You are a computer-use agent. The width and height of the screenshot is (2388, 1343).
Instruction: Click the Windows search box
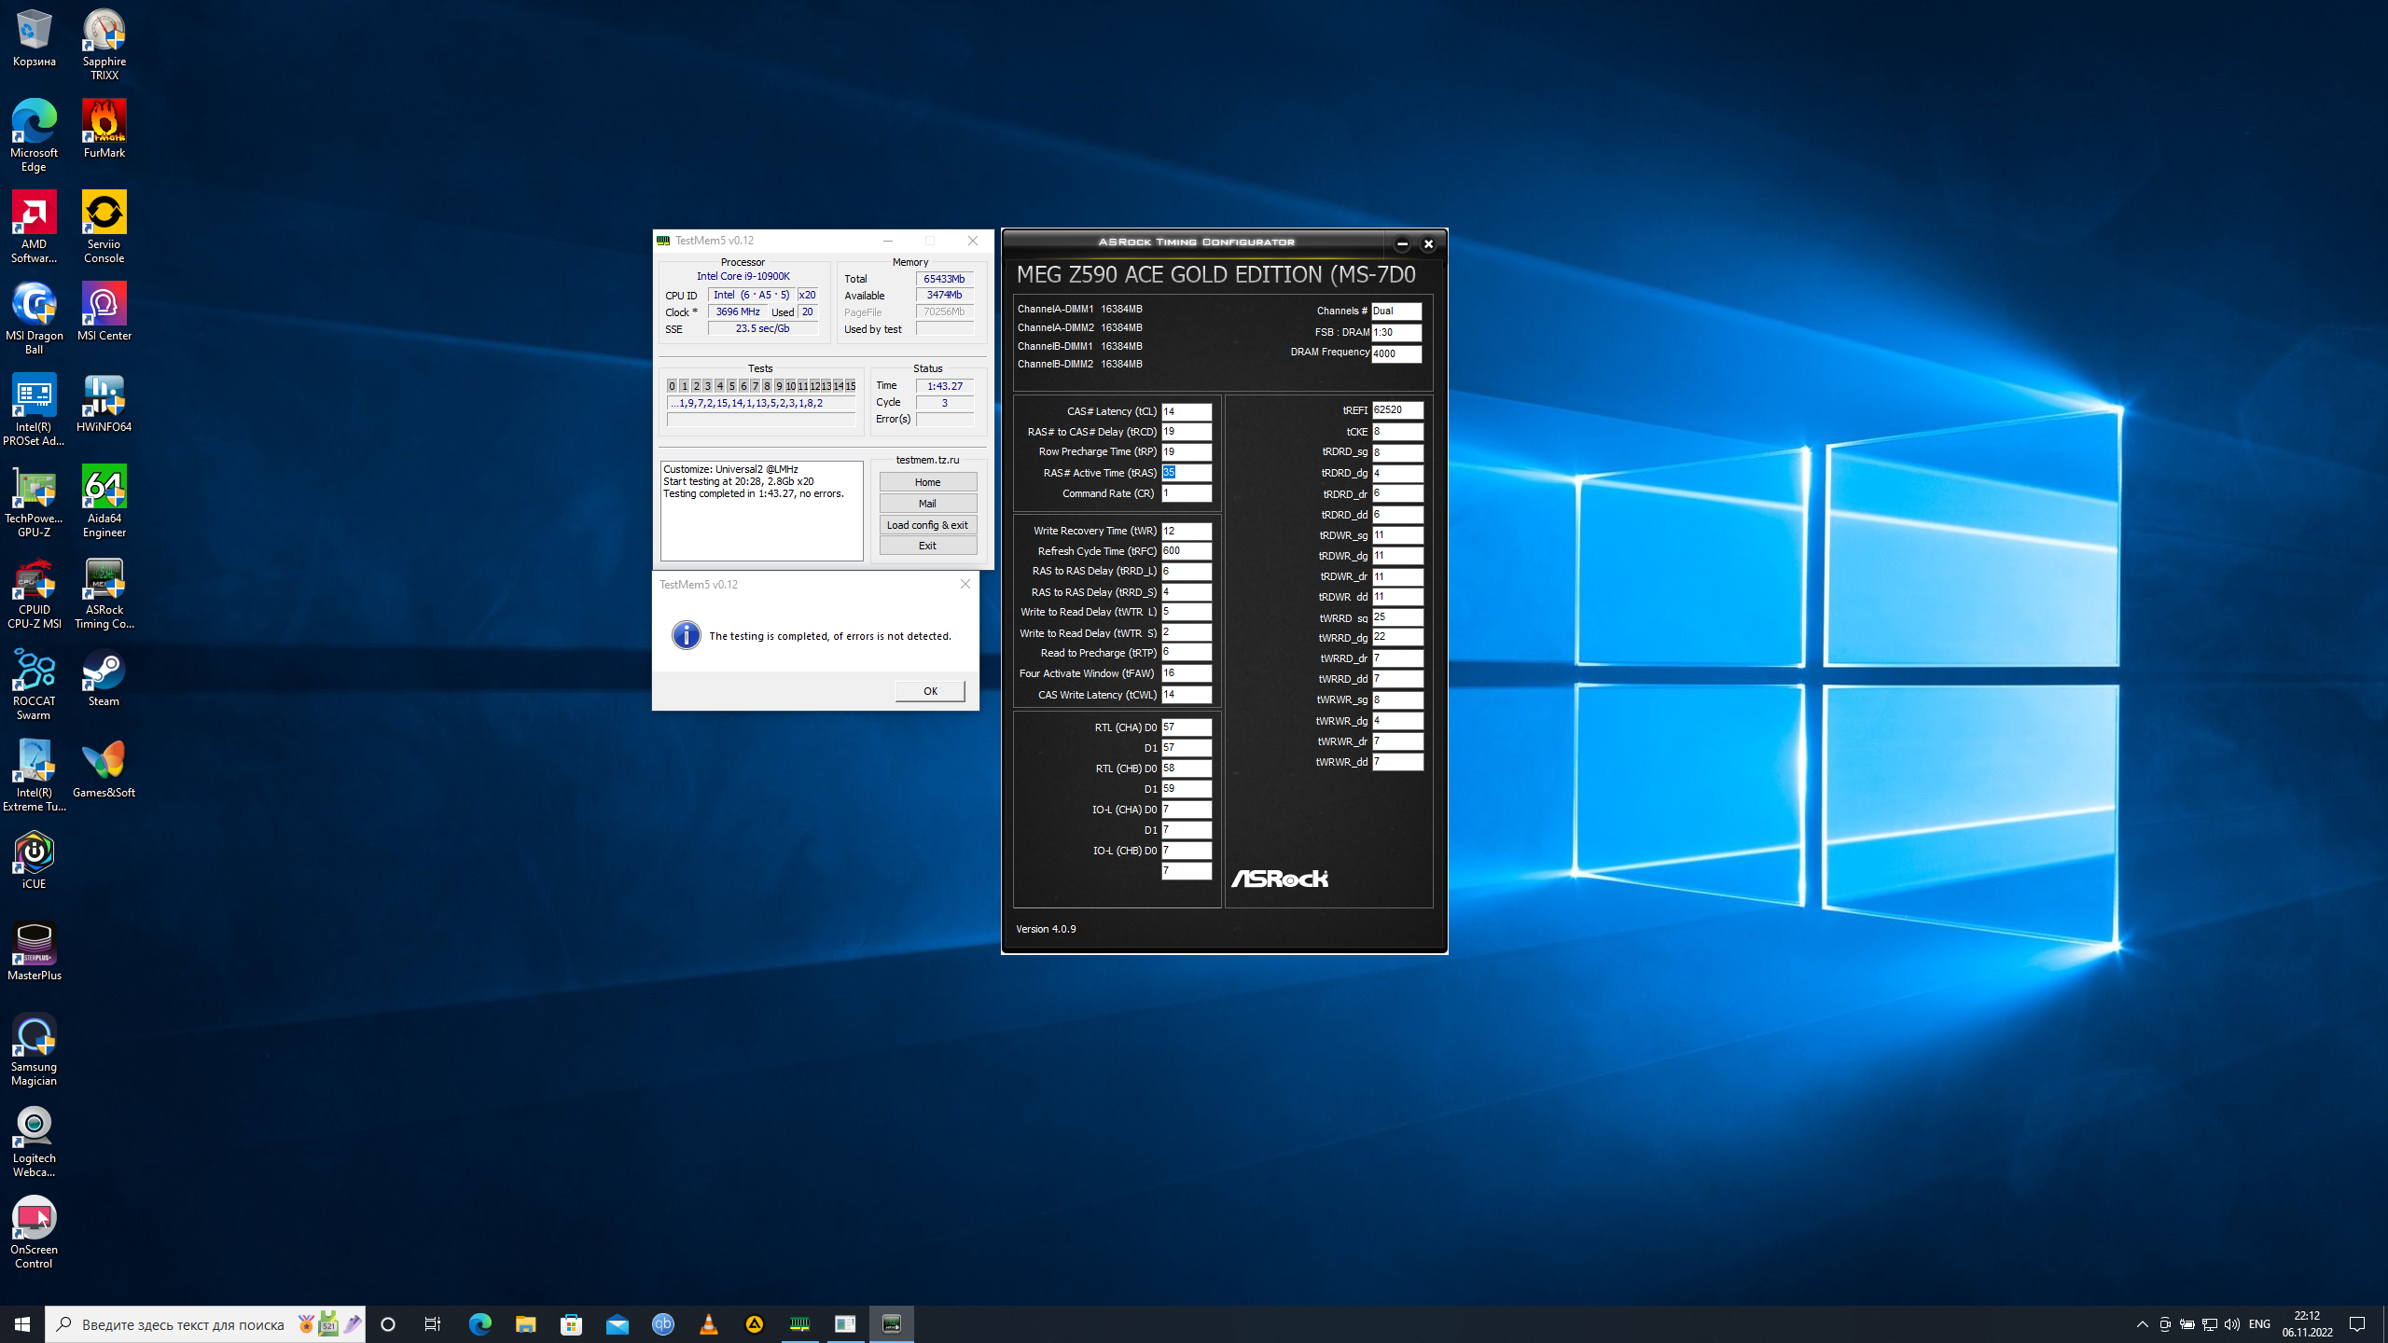182,1324
